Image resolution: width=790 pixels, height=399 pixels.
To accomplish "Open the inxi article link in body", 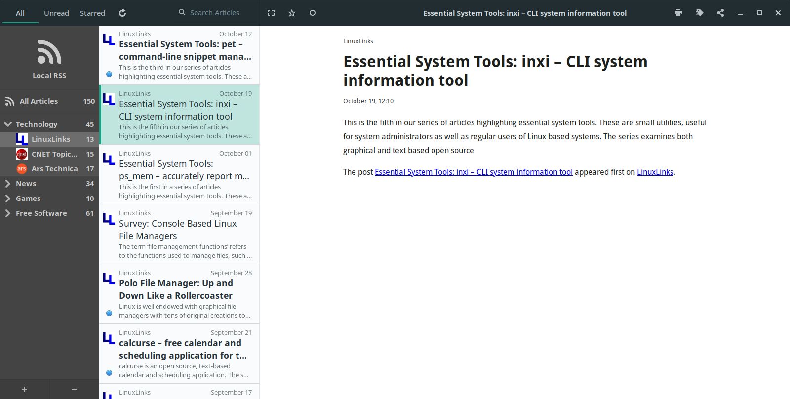I will [474, 172].
